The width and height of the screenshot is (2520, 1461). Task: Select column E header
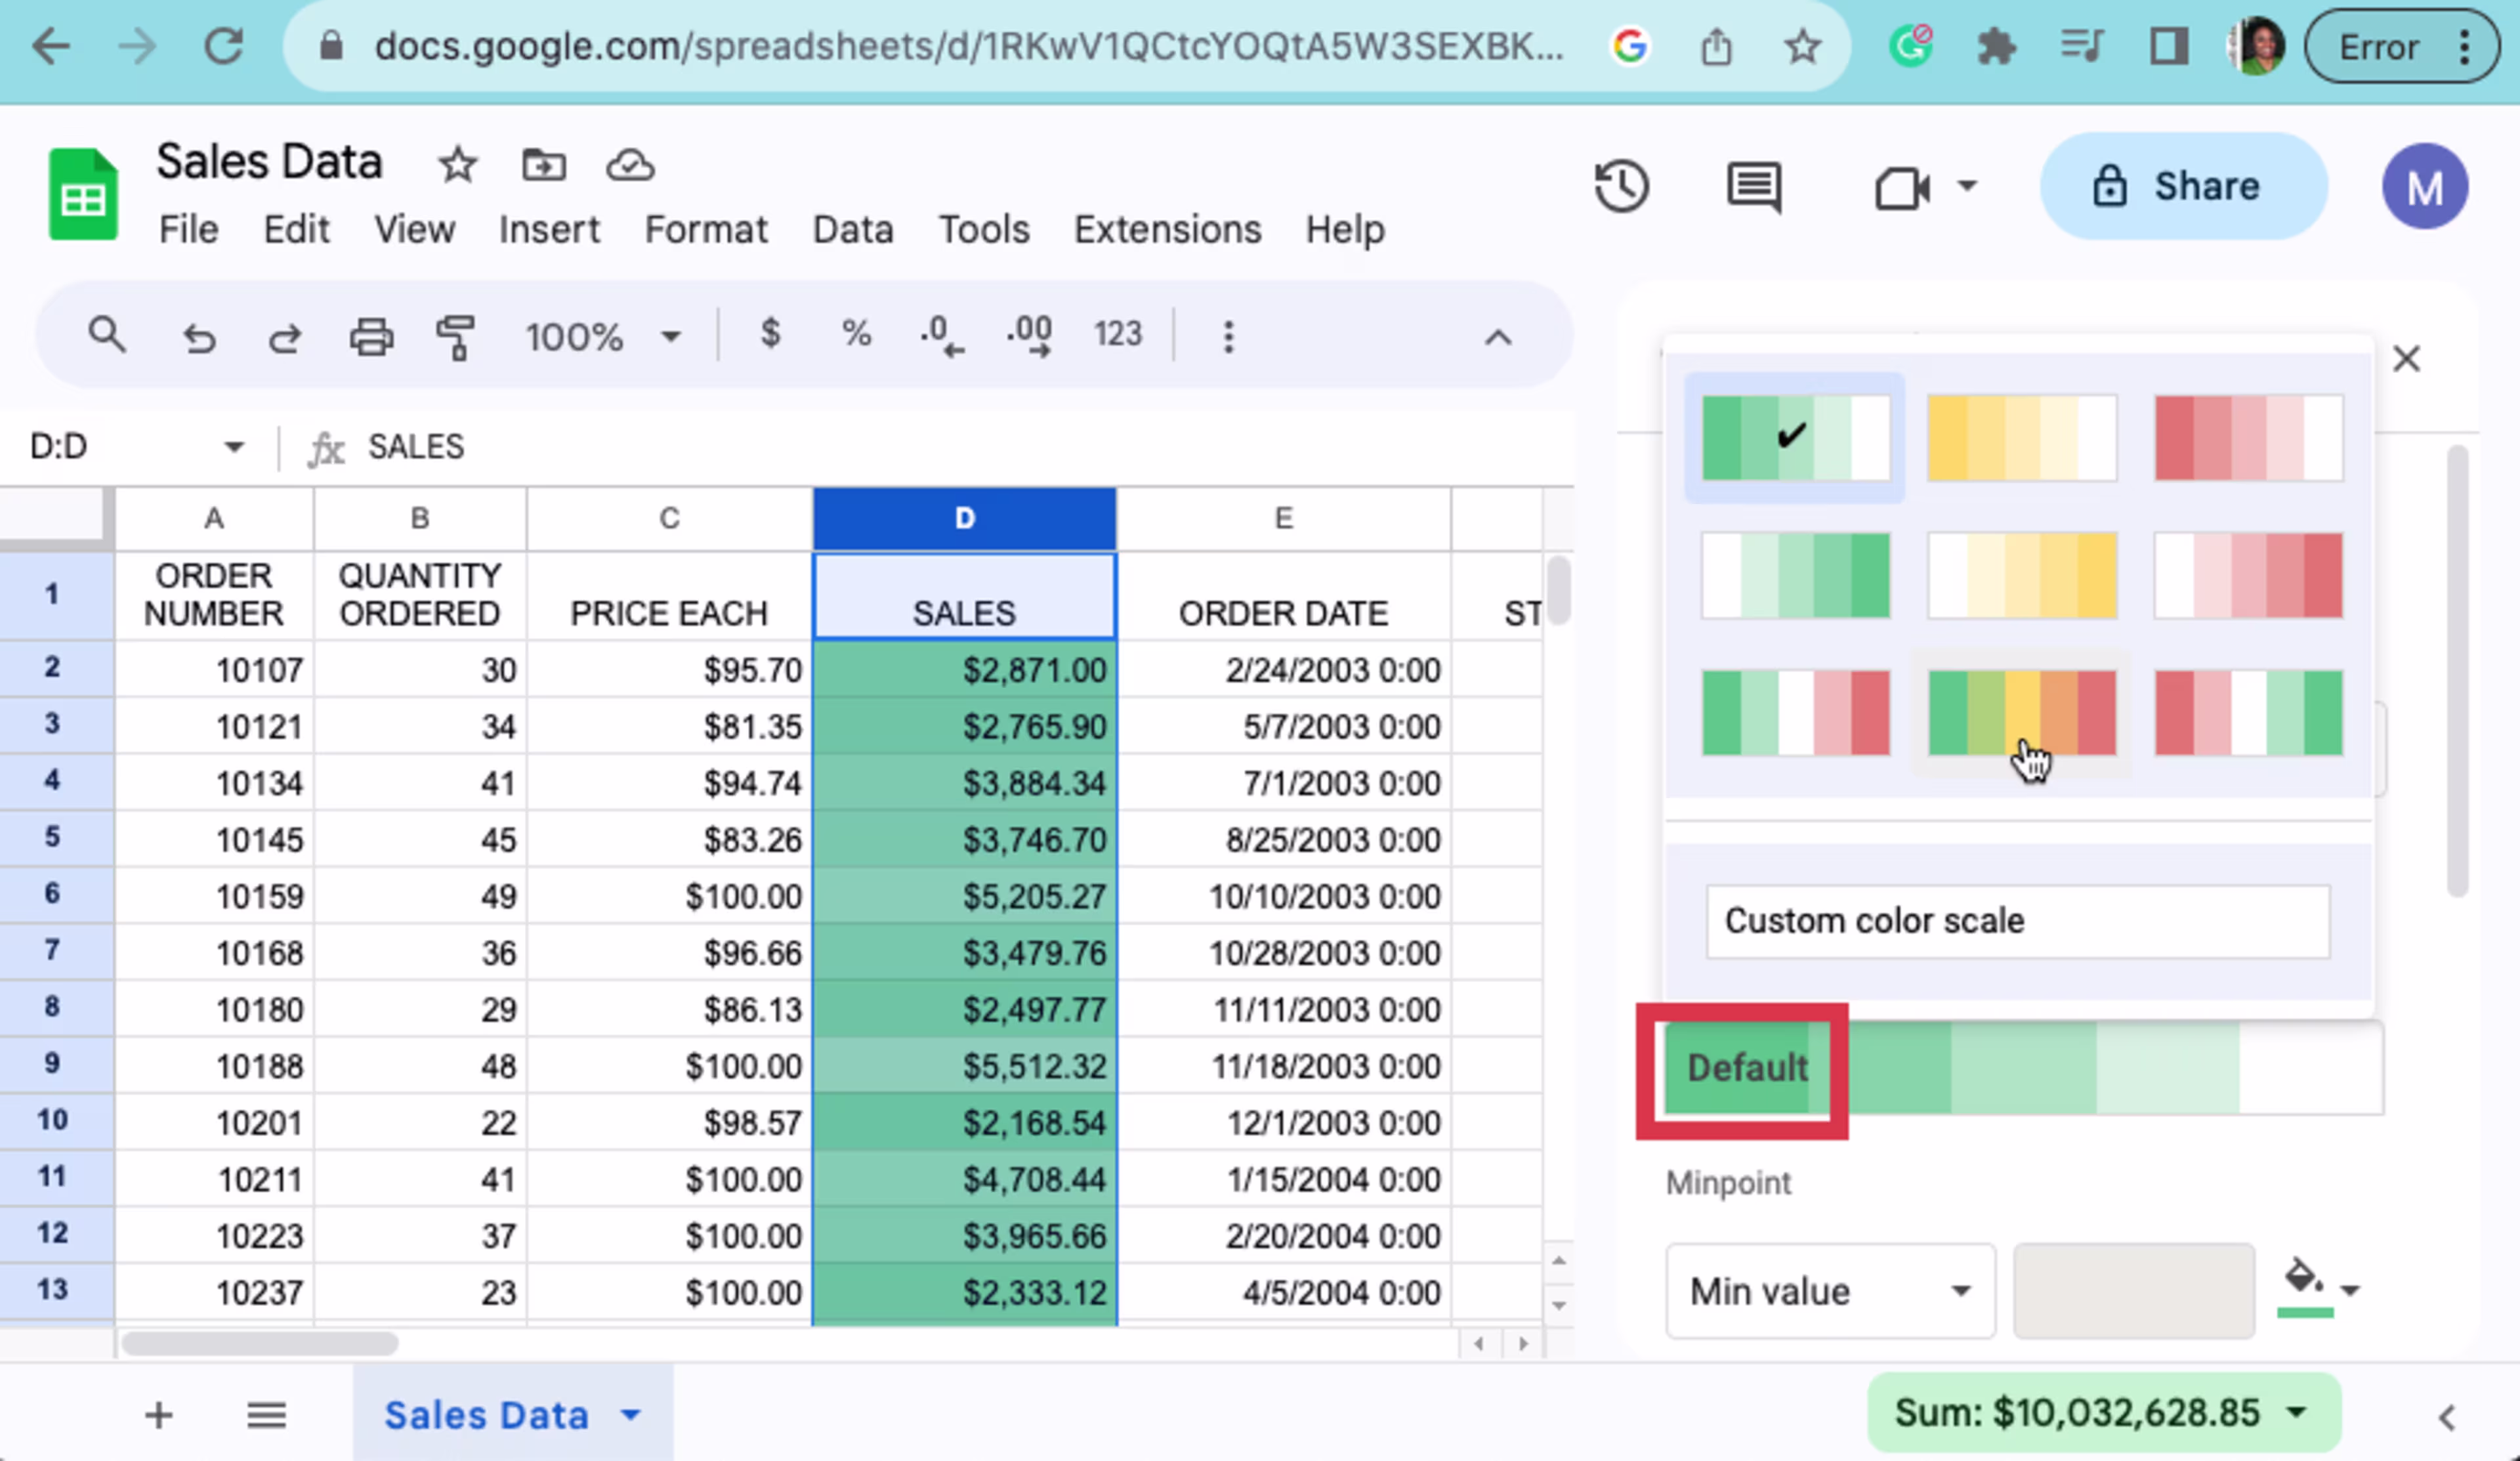1283,518
